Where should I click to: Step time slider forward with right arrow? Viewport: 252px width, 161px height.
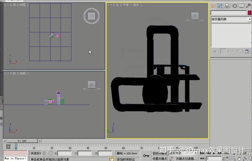39,141
